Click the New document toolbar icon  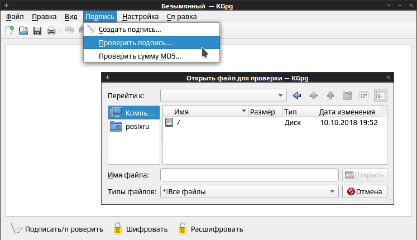coord(9,31)
